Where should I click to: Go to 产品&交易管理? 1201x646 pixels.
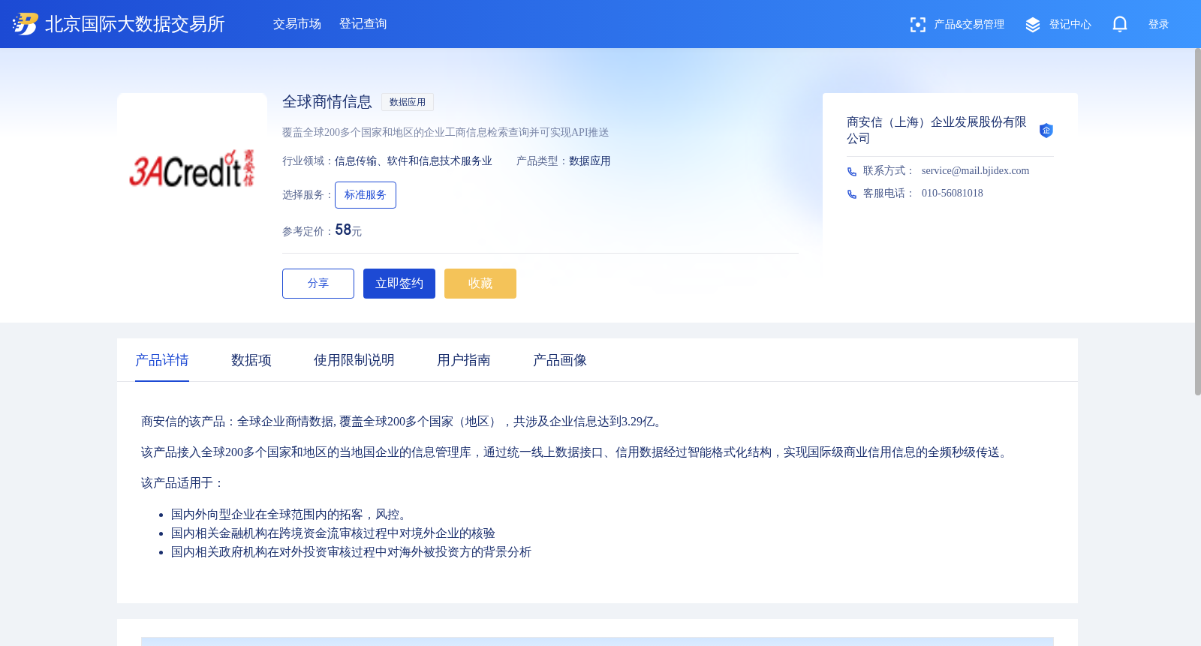pos(969,25)
